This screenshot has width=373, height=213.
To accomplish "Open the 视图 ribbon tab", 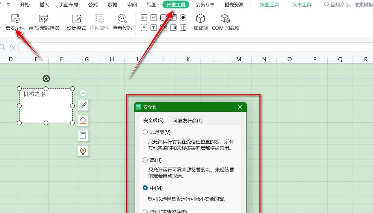I will click(x=151, y=5).
